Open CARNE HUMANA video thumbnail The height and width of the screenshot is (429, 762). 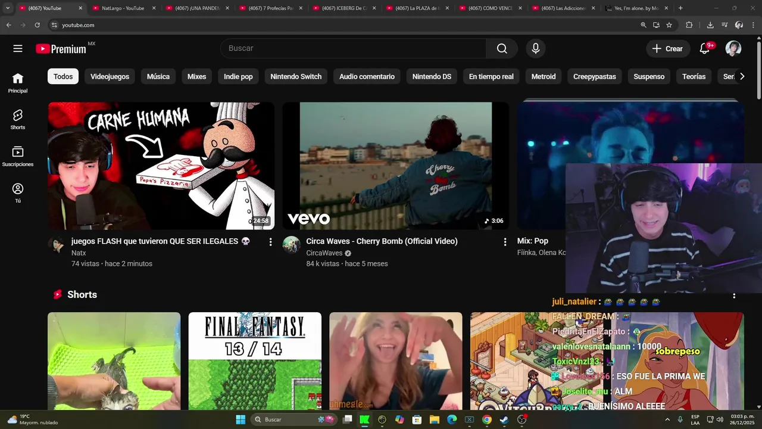coord(161,166)
